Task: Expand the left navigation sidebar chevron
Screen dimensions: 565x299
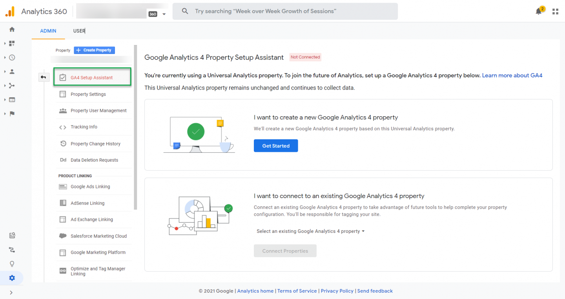Action: [11, 292]
